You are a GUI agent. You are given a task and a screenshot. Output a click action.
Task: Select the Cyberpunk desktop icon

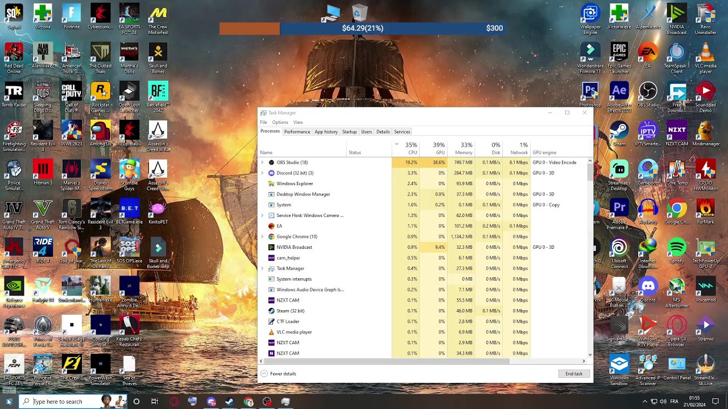pyautogui.click(x=101, y=16)
